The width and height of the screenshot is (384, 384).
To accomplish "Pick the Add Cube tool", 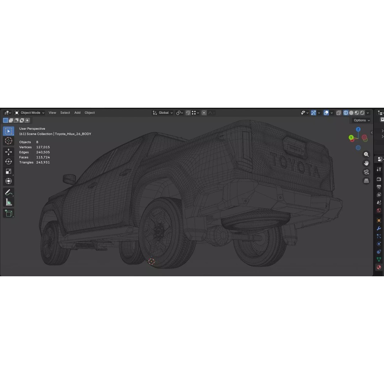I will click(x=9, y=213).
